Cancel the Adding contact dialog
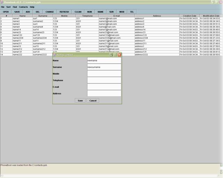The width and height of the screenshot is (223, 178). pos(93,100)
